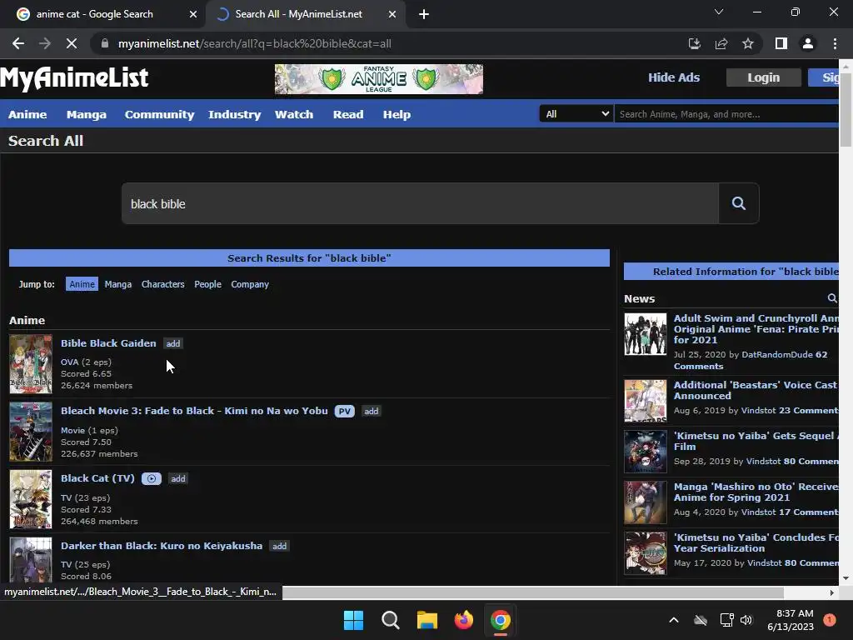Jump to Company results section

pos(250,284)
